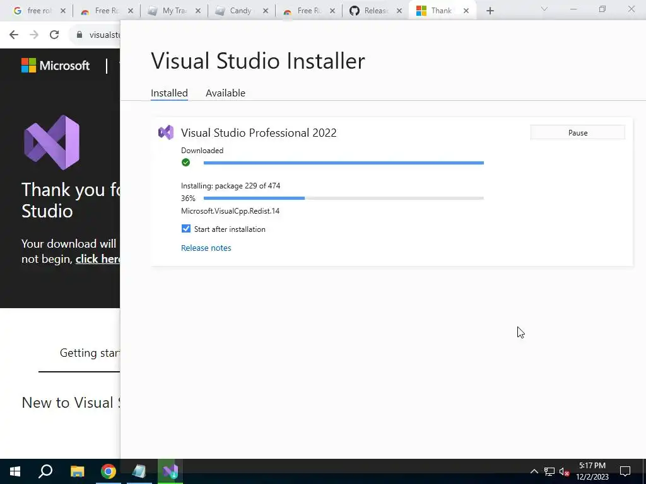The image size is (646, 484).
Task: Switch to the Candy browser tab
Action: click(x=242, y=11)
